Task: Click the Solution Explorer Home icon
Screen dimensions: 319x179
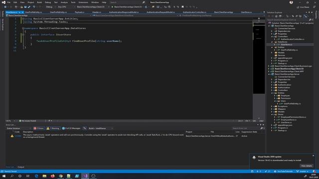Action: point(276,16)
